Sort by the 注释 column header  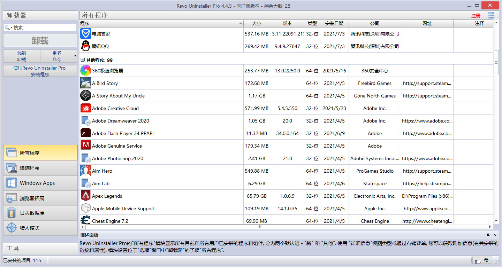click(x=473, y=23)
